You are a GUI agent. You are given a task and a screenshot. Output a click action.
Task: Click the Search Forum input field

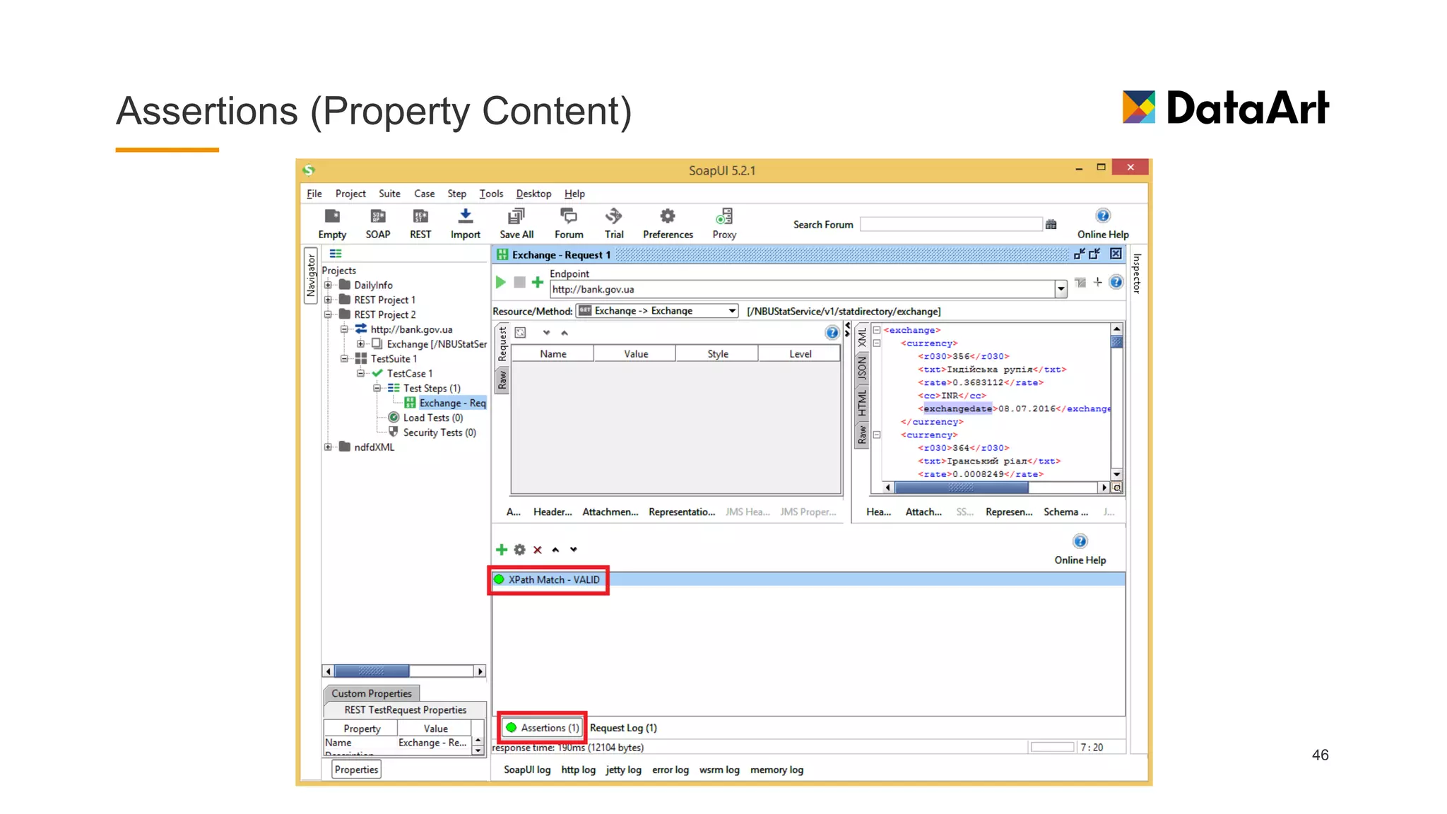point(950,225)
